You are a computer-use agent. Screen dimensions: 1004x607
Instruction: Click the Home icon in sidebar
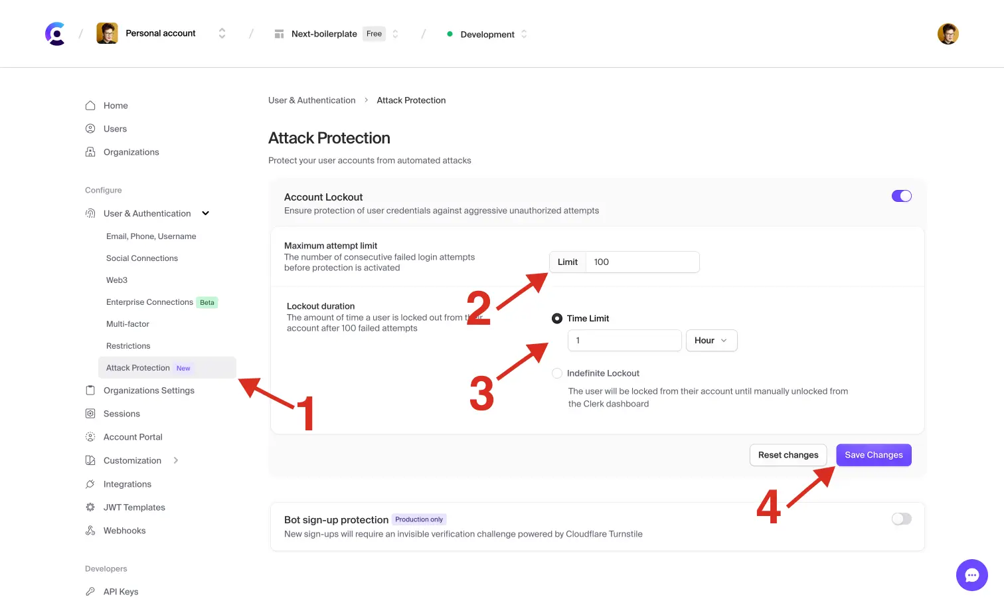[90, 106]
